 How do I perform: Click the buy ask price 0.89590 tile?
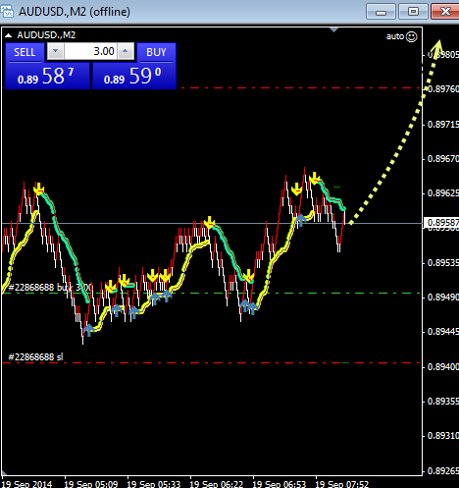pyautogui.click(x=134, y=76)
